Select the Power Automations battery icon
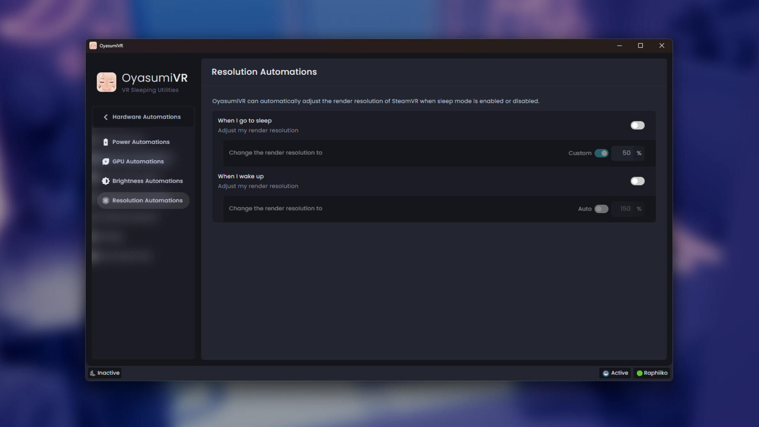Viewport: 759px width, 427px height. tap(105, 142)
